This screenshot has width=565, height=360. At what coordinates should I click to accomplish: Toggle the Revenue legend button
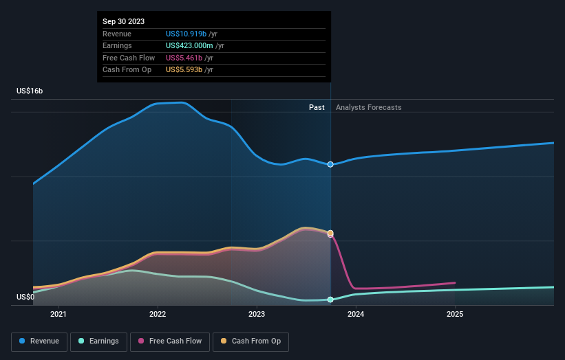(39, 341)
